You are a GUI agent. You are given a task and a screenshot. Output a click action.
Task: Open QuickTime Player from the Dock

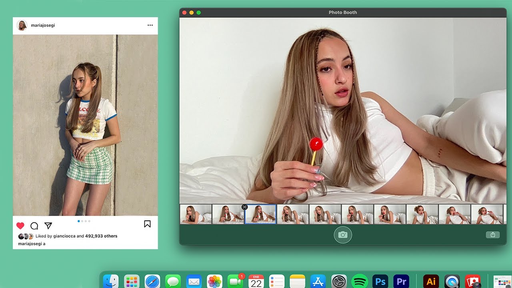452,281
